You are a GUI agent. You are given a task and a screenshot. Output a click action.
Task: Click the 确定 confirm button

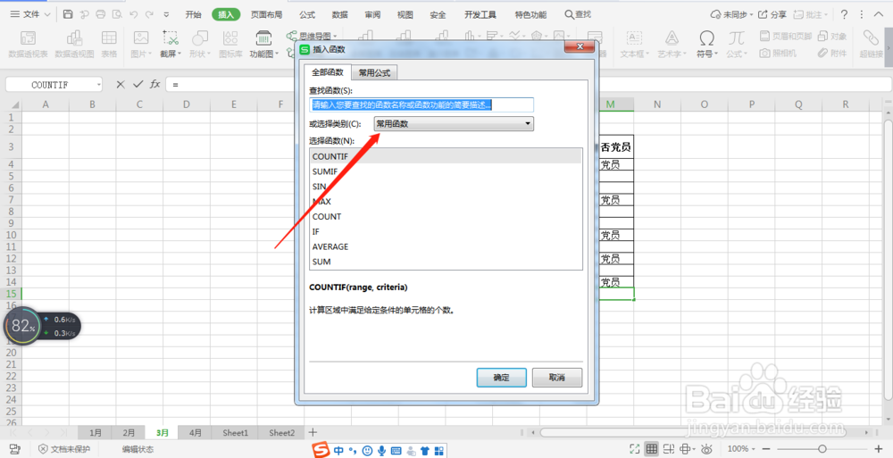(x=501, y=377)
